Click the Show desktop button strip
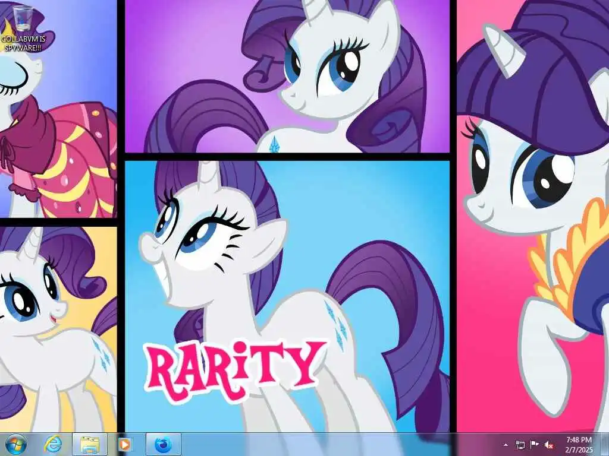This screenshot has height=456, width=609. pos(605,445)
